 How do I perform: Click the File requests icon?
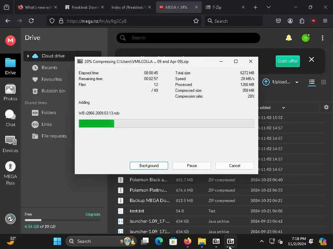[35, 136]
